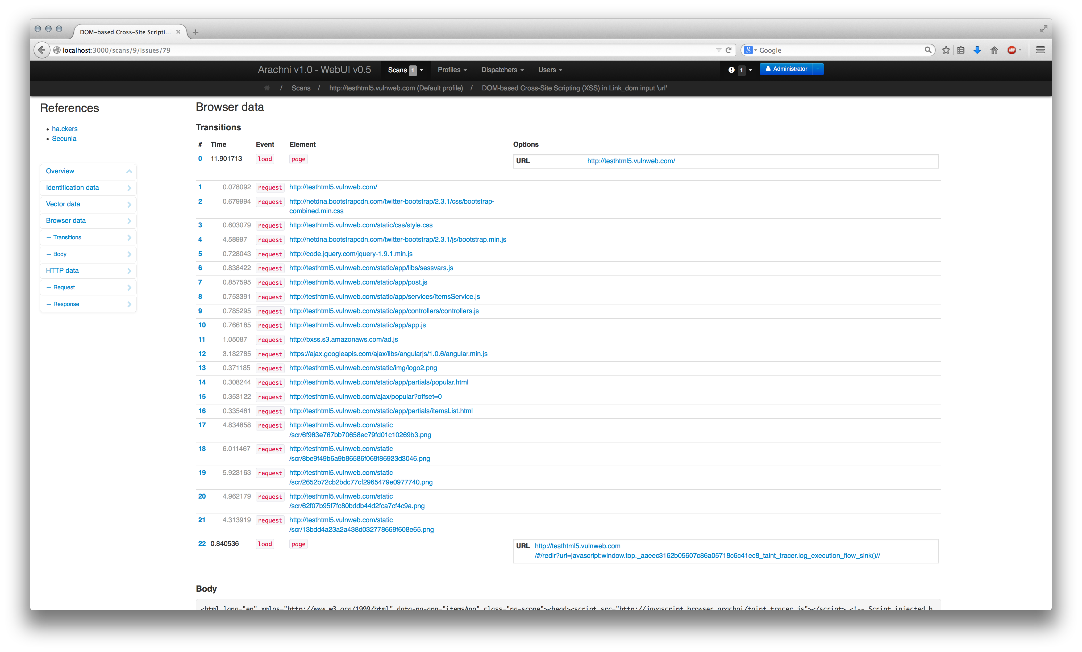
Task: Open the browser hamburger menu
Action: (1040, 50)
